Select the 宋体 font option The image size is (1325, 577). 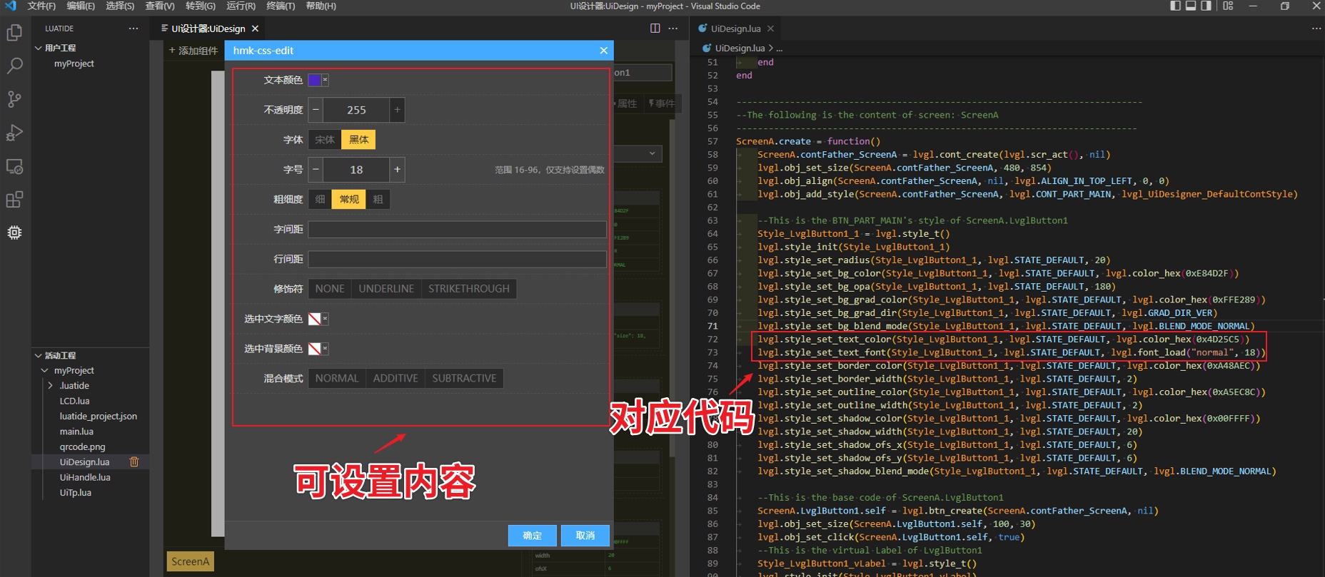325,140
